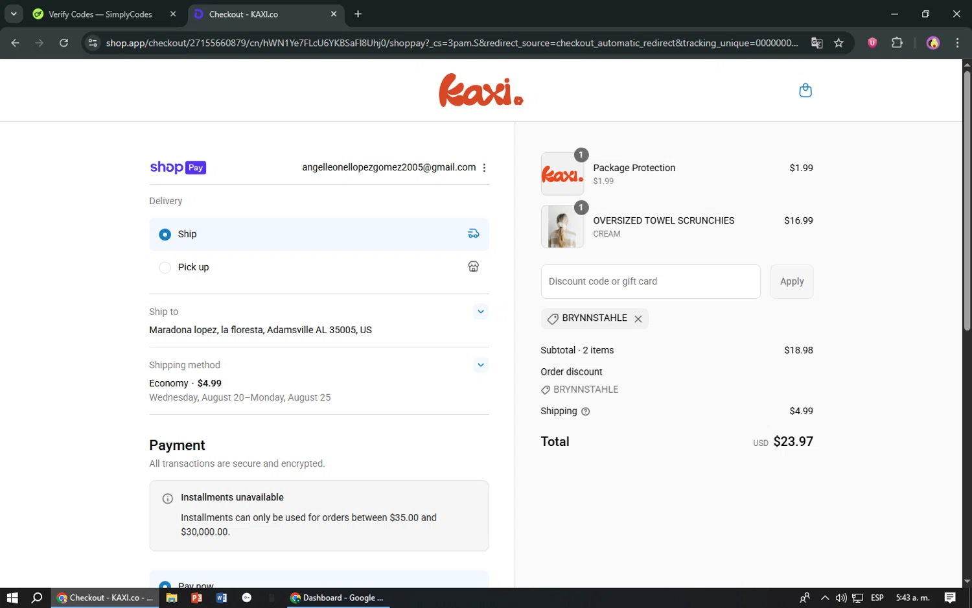The width and height of the screenshot is (972, 608).
Task: Expand the Shipping method section
Action: click(x=481, y=365)
